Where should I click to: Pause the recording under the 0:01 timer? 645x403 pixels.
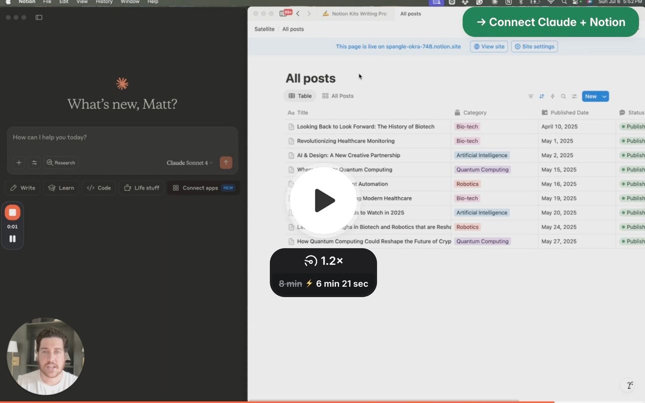point(12,239)
